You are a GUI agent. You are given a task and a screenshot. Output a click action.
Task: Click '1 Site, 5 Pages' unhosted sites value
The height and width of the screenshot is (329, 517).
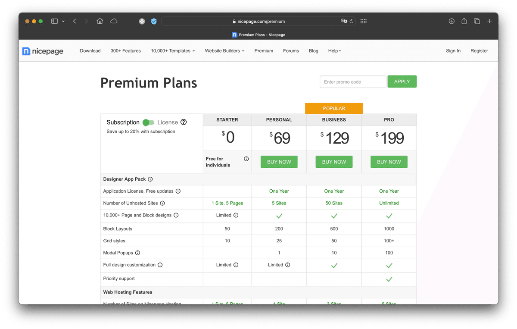click(x=227, y=203)
